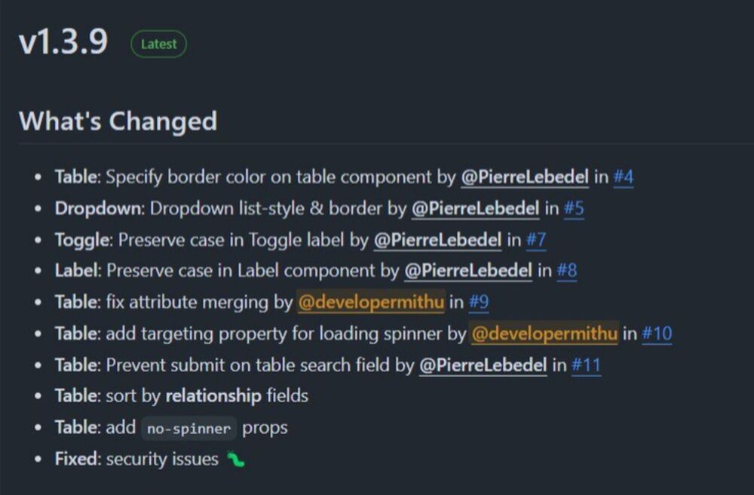This screenshot has height=495, width=754.
Task: Follow the #7 pull request link
Action: coord(536,240)
